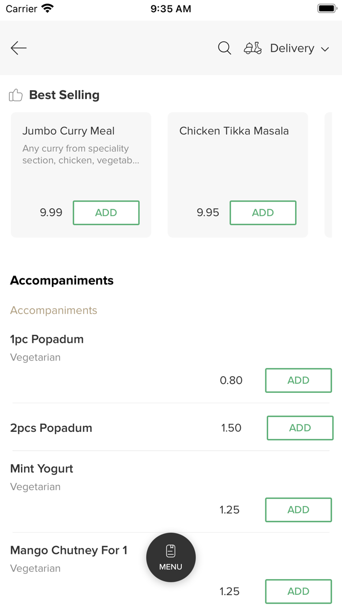Tap the battery status icon

(327, 8)
